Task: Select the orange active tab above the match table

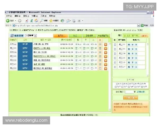Action: point(60,36)
